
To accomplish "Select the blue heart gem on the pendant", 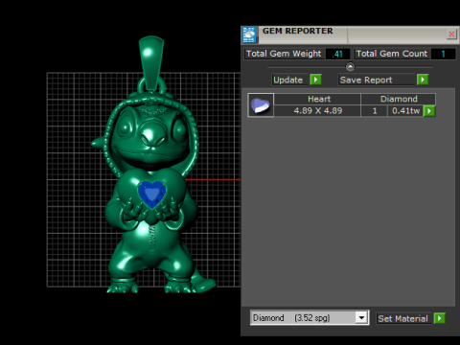I will tap(151, 194).
